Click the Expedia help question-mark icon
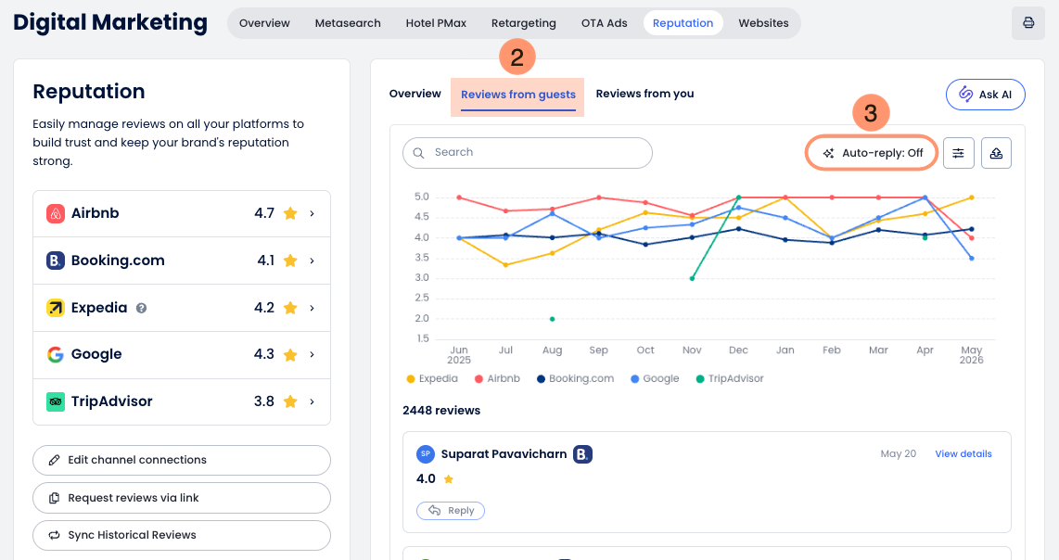The width and height of the screenshot is (1059, 560). (x=141, y=308)
